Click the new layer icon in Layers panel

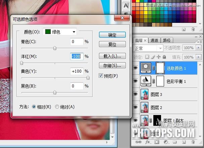(x=184, y=142)
